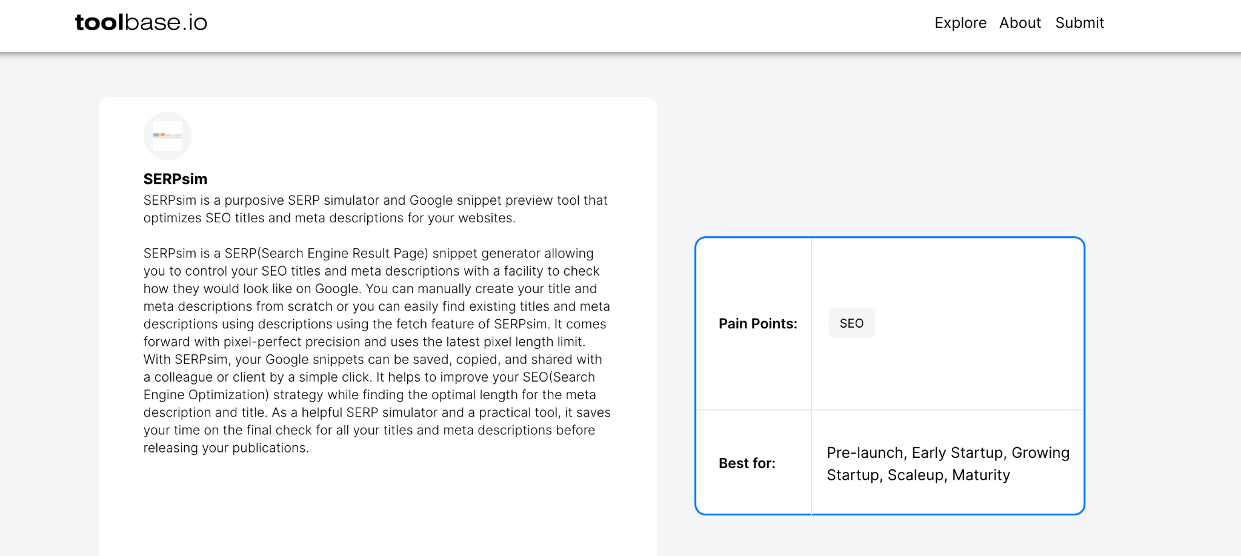Viewport: 1241px width, 556px height.
Task: Click the SERPsim round logo icon
Action: coord(167,136)
